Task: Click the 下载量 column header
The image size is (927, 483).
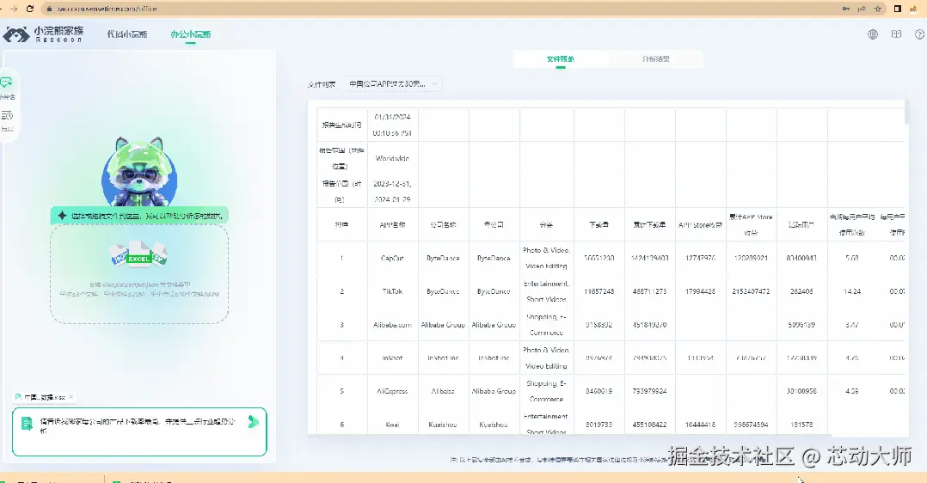Action: coord(599,224)
